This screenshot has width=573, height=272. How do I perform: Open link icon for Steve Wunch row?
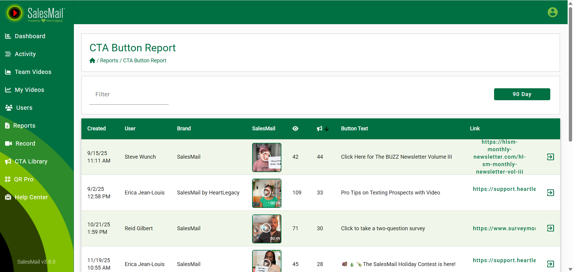[x=550, y=157]
